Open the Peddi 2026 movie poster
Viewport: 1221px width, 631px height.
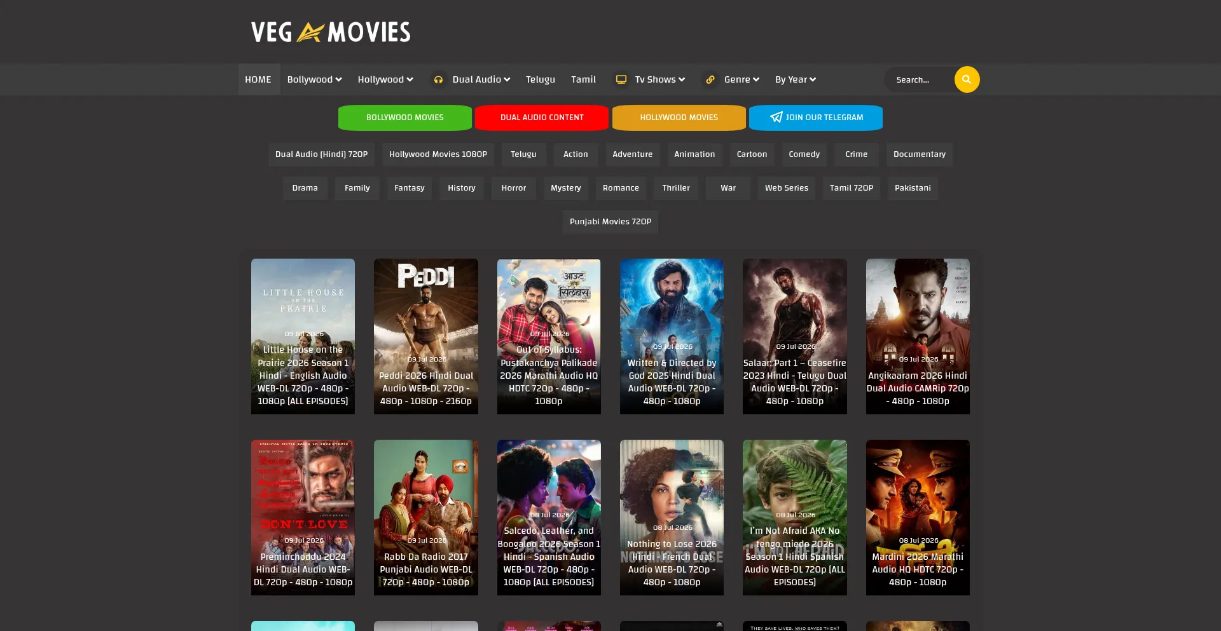[426, 336]
